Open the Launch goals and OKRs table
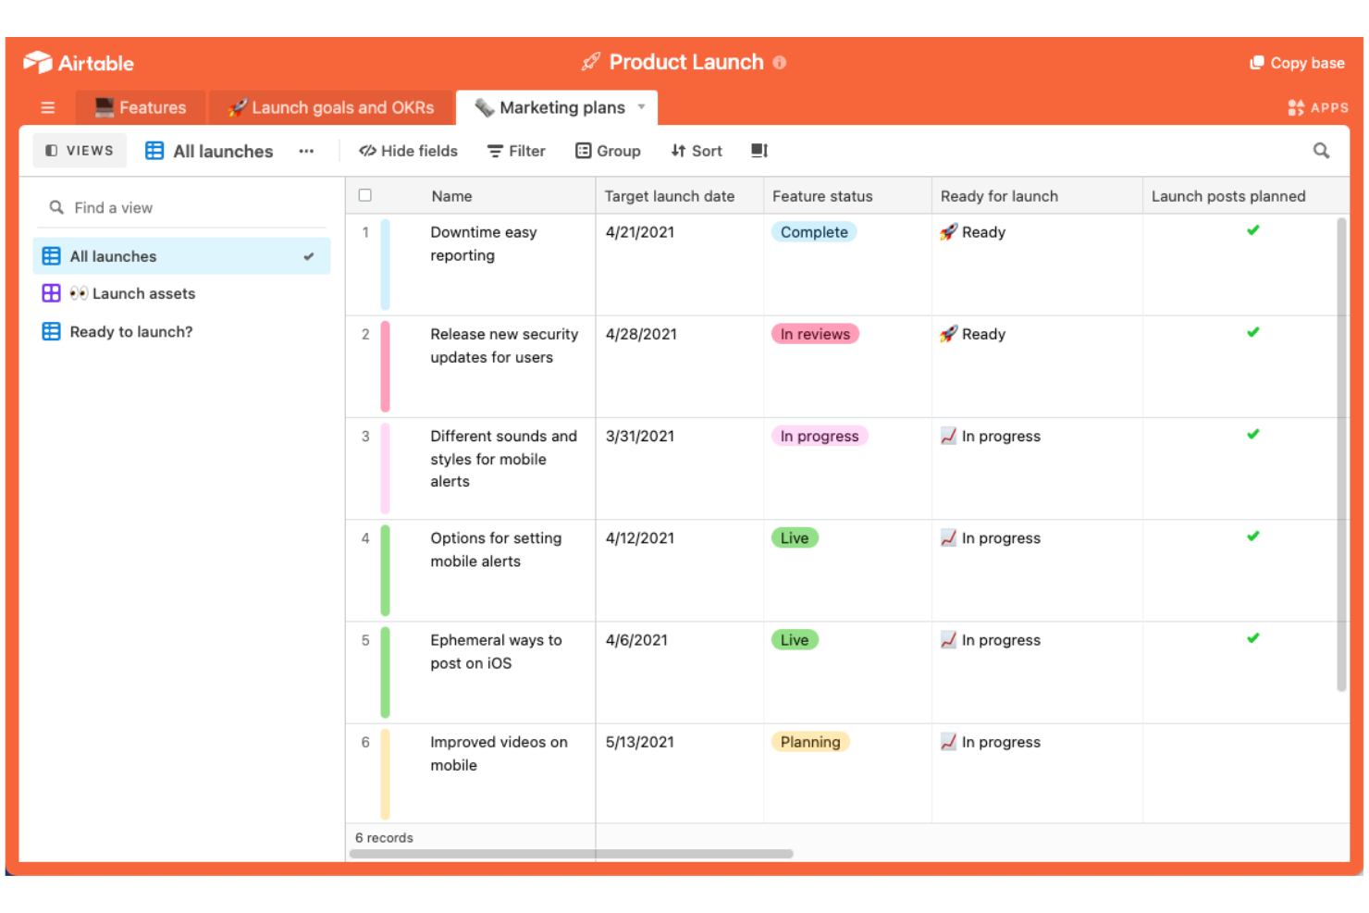Viewport: 1369px width, 913px height. point(331,107)
